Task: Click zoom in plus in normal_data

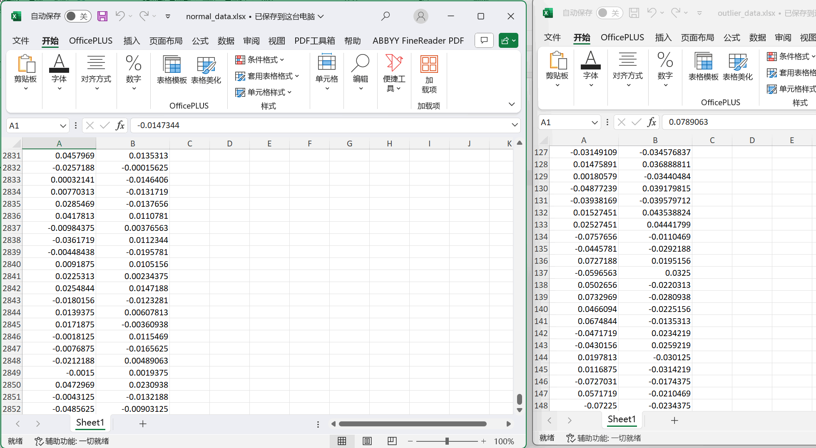Action: pyautogui.click(x=483, y=441)
